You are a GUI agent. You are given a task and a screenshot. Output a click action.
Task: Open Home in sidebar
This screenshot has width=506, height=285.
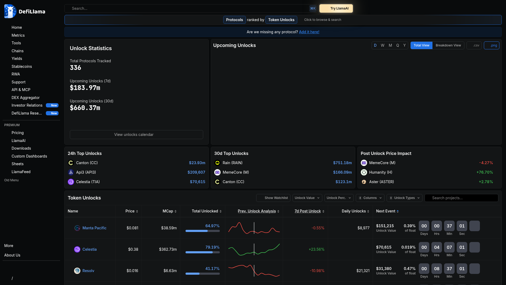tap(17, 27)
